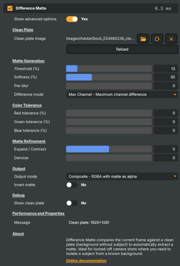Collapse the Matte Generation section header
This screenshot has width=180, height=266.
pos(29,61)
